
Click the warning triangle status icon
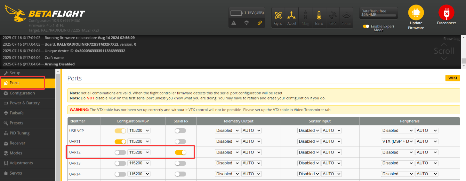tap(234, 23)
